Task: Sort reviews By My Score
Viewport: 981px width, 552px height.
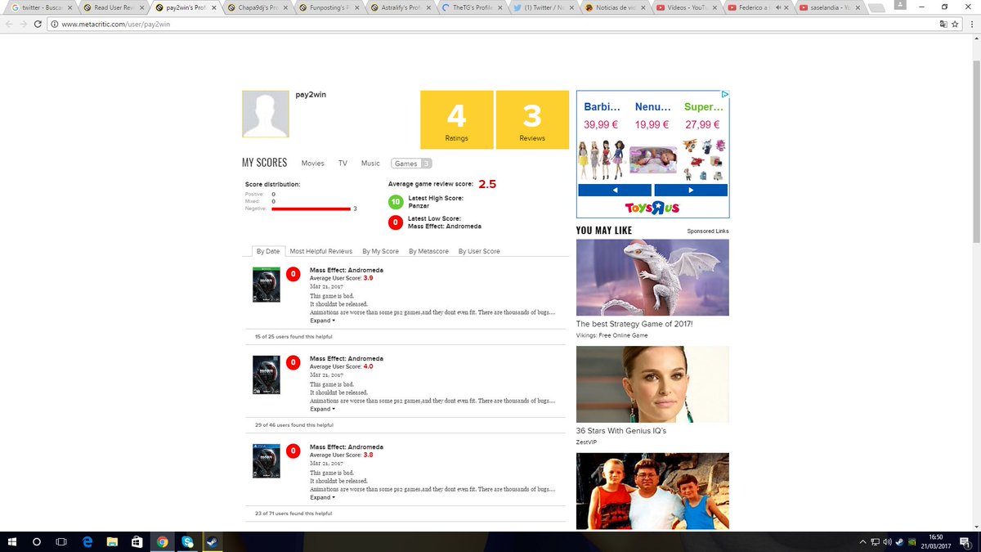Action: (381, 251)
